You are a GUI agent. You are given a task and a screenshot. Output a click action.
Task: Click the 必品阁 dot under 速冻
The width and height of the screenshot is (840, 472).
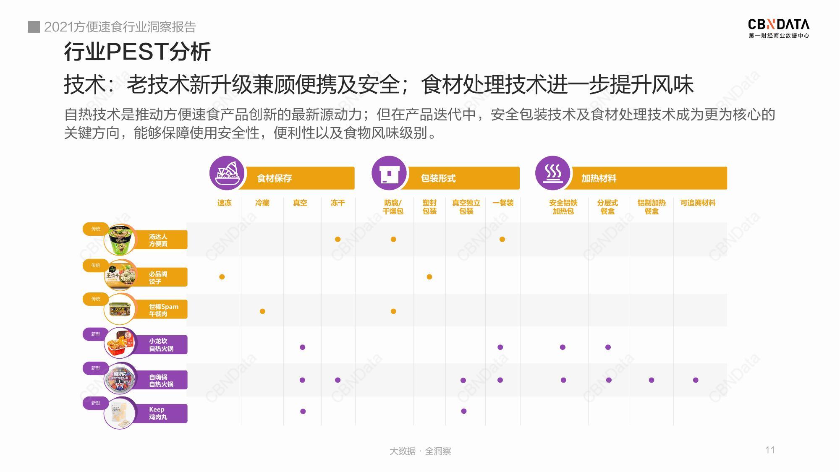click(222, 277)
